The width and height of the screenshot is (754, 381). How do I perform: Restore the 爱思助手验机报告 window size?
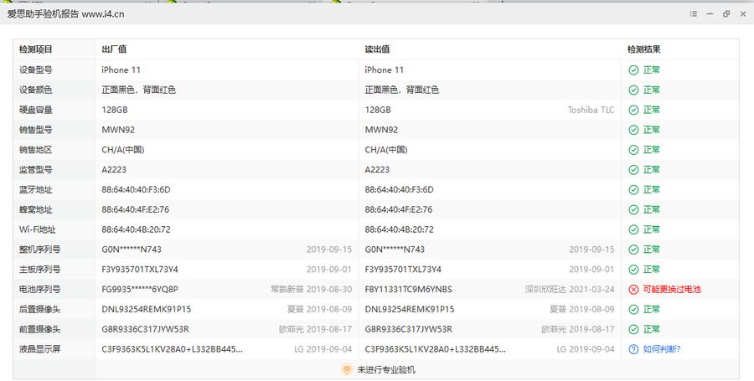(x=726, y=14)
